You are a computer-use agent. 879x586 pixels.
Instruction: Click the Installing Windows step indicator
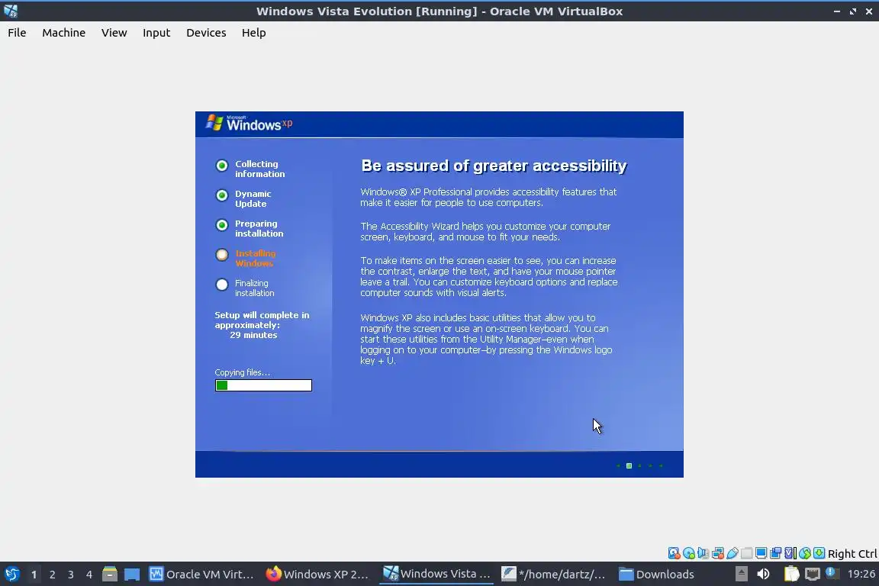[222, 255]
